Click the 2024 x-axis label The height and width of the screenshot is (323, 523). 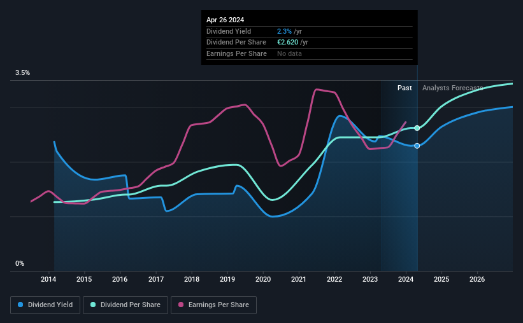[406, 279]
